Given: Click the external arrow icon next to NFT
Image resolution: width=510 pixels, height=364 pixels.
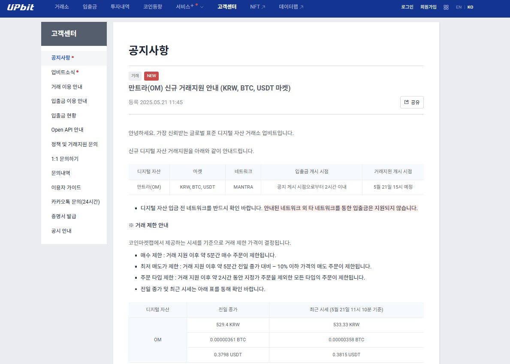Looking at the screenshot, I should click(x=263, y=7).
